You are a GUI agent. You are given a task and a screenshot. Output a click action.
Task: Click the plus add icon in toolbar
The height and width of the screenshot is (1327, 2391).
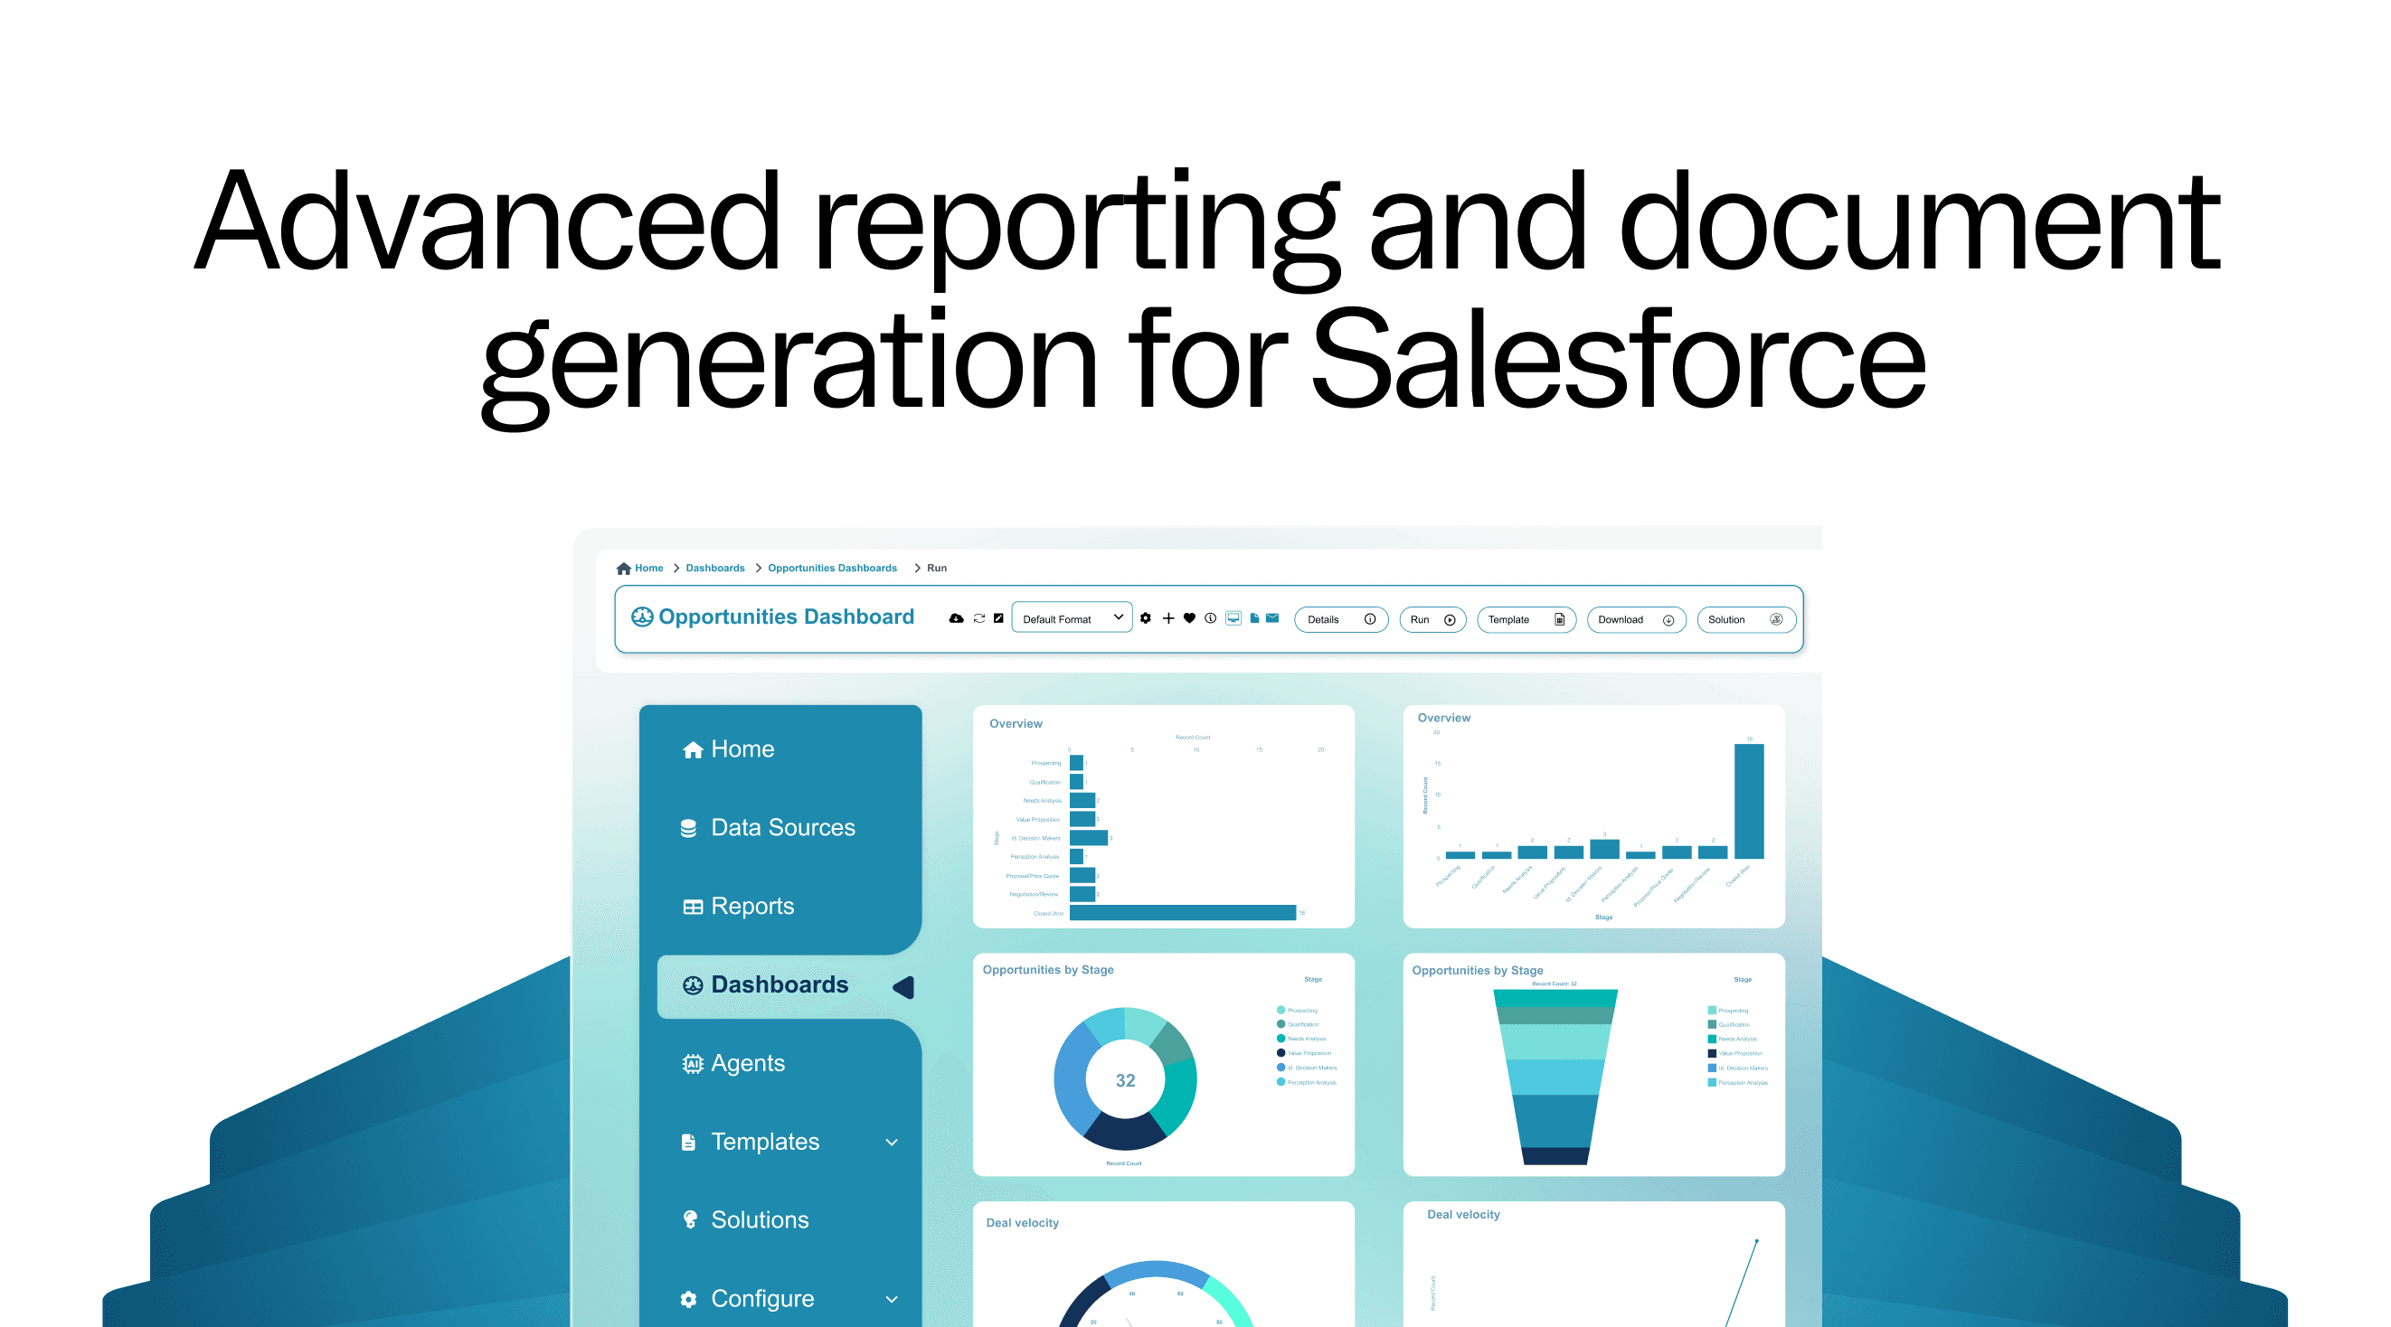coord(1168,619)
